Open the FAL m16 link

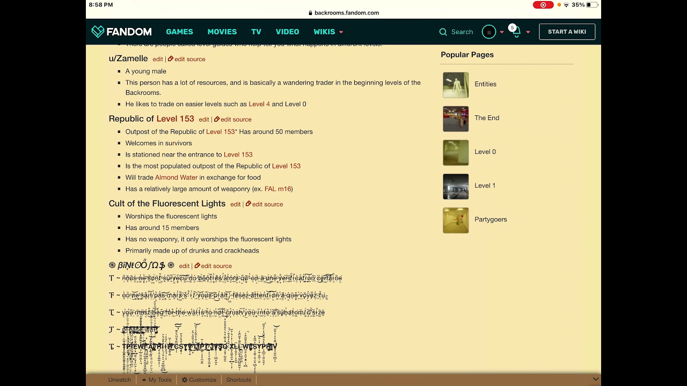point(277,189)
